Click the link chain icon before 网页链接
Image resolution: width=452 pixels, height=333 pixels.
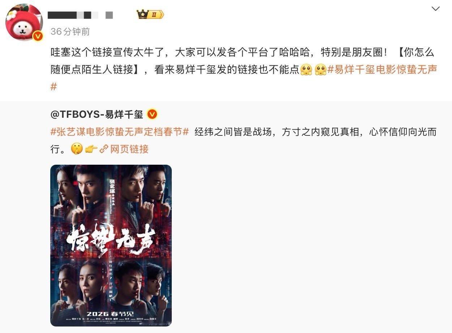(104, 149)
